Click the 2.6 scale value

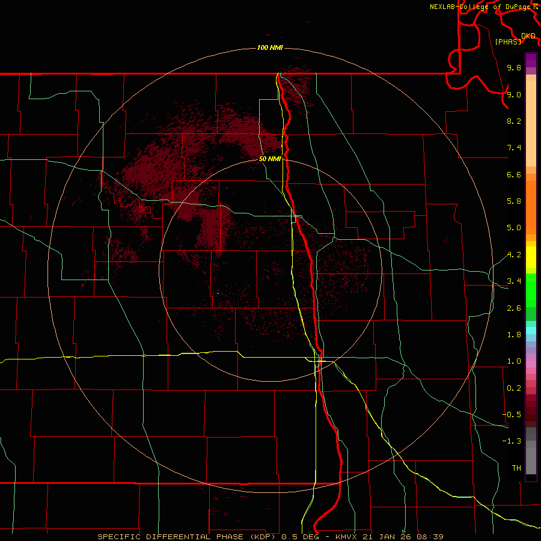[514, 308]
